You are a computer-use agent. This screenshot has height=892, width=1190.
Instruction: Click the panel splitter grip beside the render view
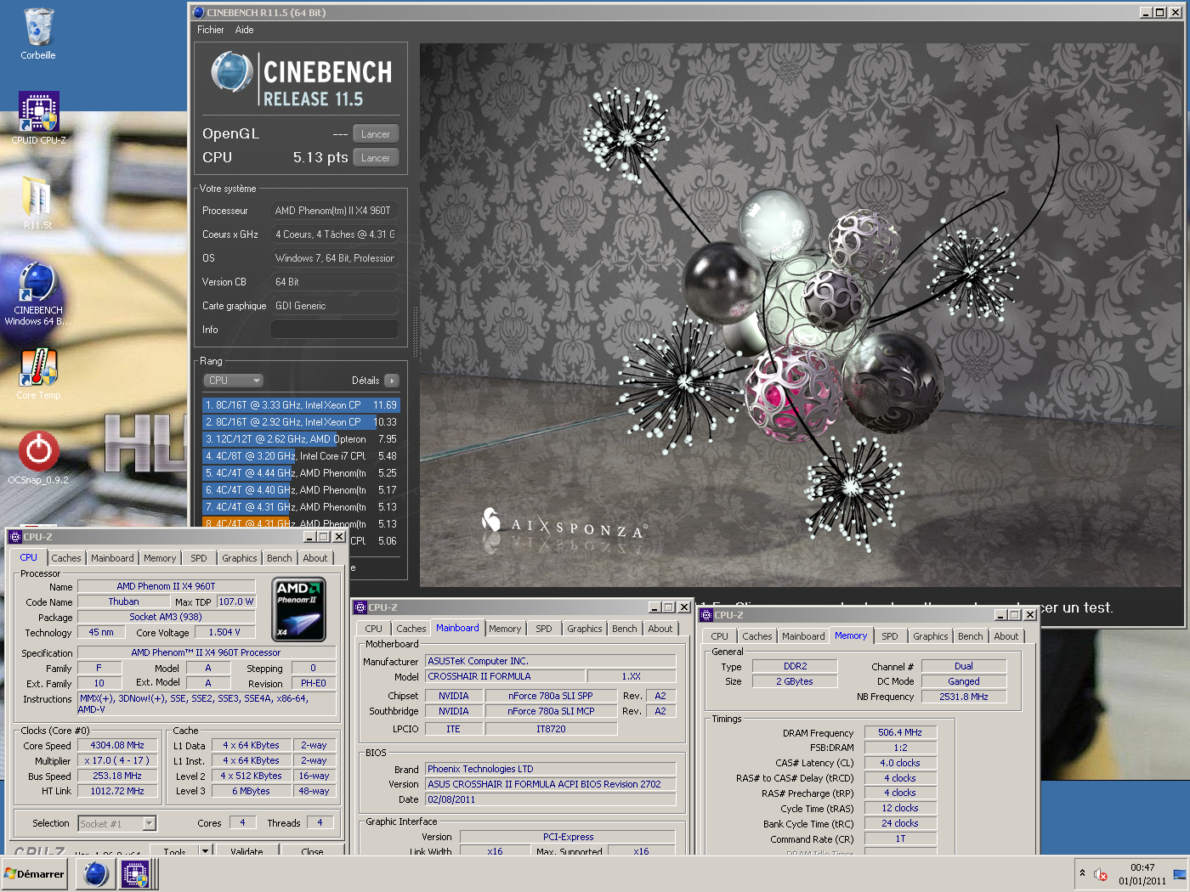(415, 331)
